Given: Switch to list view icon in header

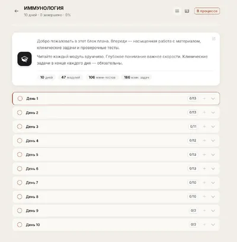Looking at the screenshot, I should pyautogui.click(x=177, y=11).
